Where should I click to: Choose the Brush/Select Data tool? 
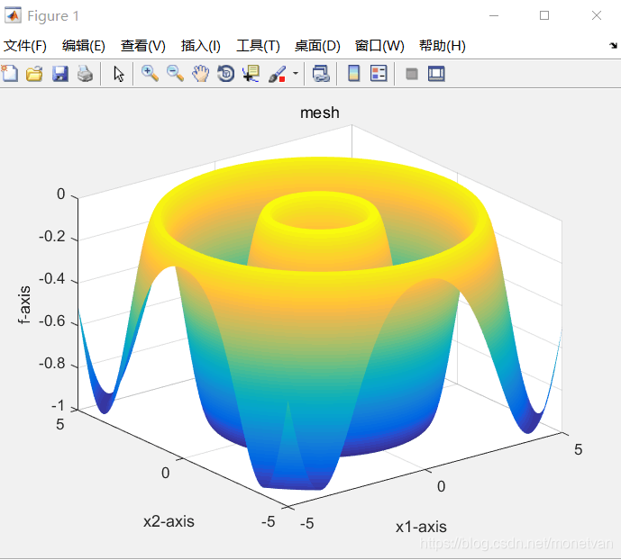(278, 74)
